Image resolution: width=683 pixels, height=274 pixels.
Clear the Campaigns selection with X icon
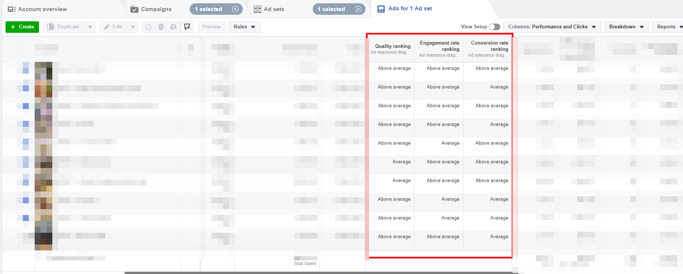tap(235, 9)
